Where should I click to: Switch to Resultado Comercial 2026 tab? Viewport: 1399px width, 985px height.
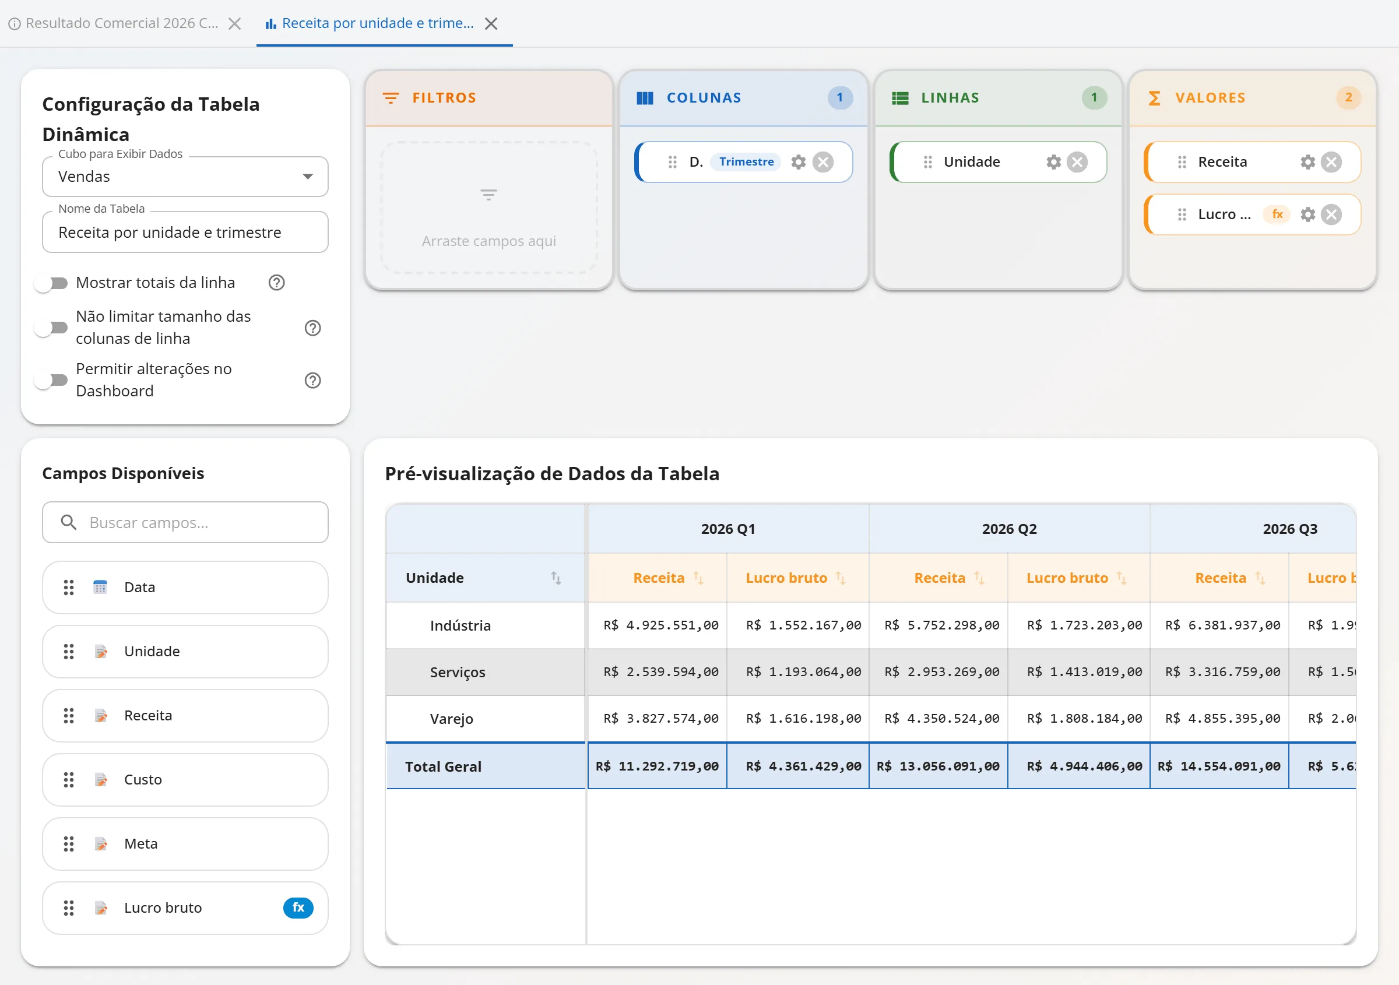point(122,23)
